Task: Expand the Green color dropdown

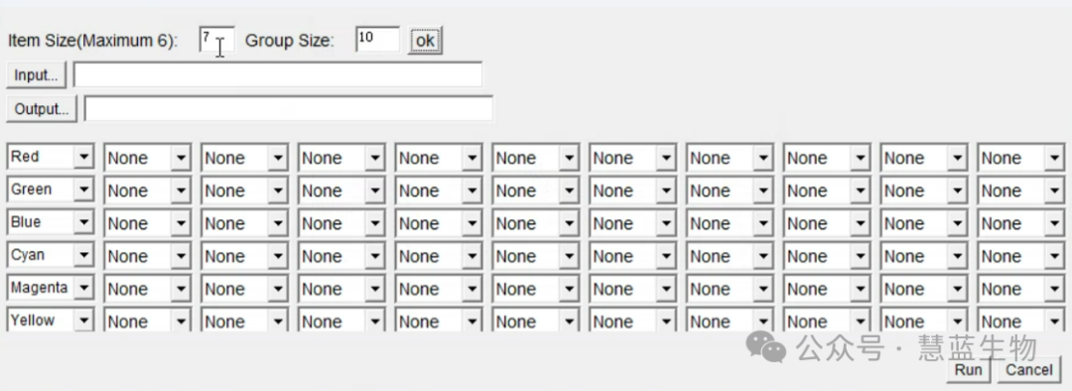Action: (83, 190)
